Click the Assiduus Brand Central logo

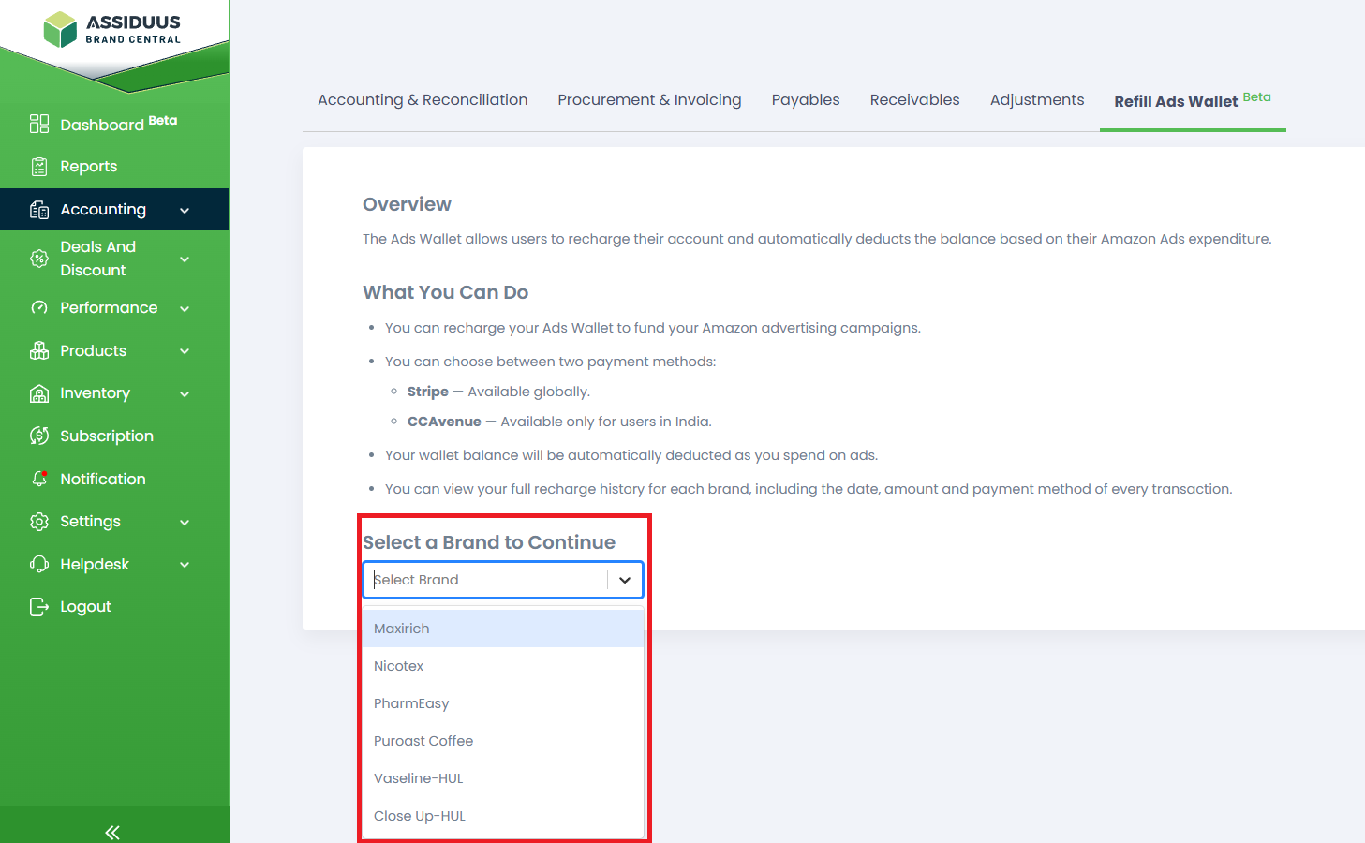click(112, 30)
